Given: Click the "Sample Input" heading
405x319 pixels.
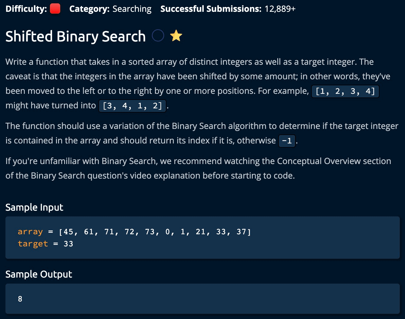Looking at the screenshot, I should (35, 207).
